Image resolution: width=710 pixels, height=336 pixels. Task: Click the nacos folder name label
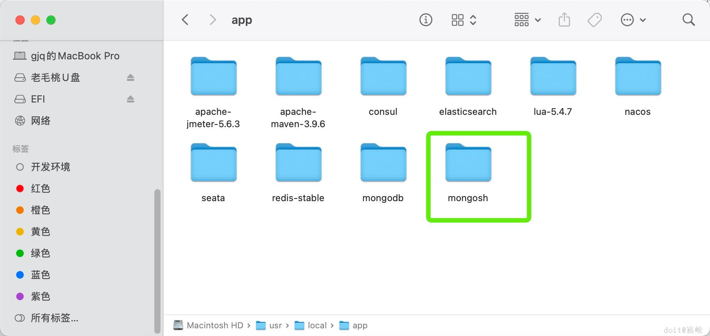tap(638, 111)
